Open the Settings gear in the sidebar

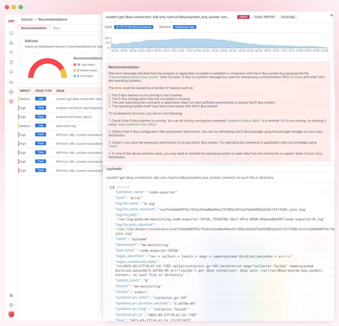click(11, 305)
